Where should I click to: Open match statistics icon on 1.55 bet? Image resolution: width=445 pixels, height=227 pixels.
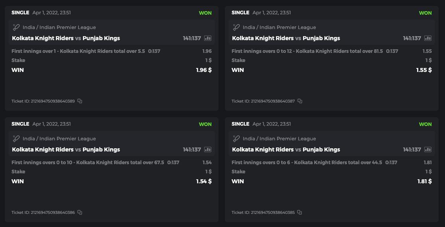tap(428, 38)
